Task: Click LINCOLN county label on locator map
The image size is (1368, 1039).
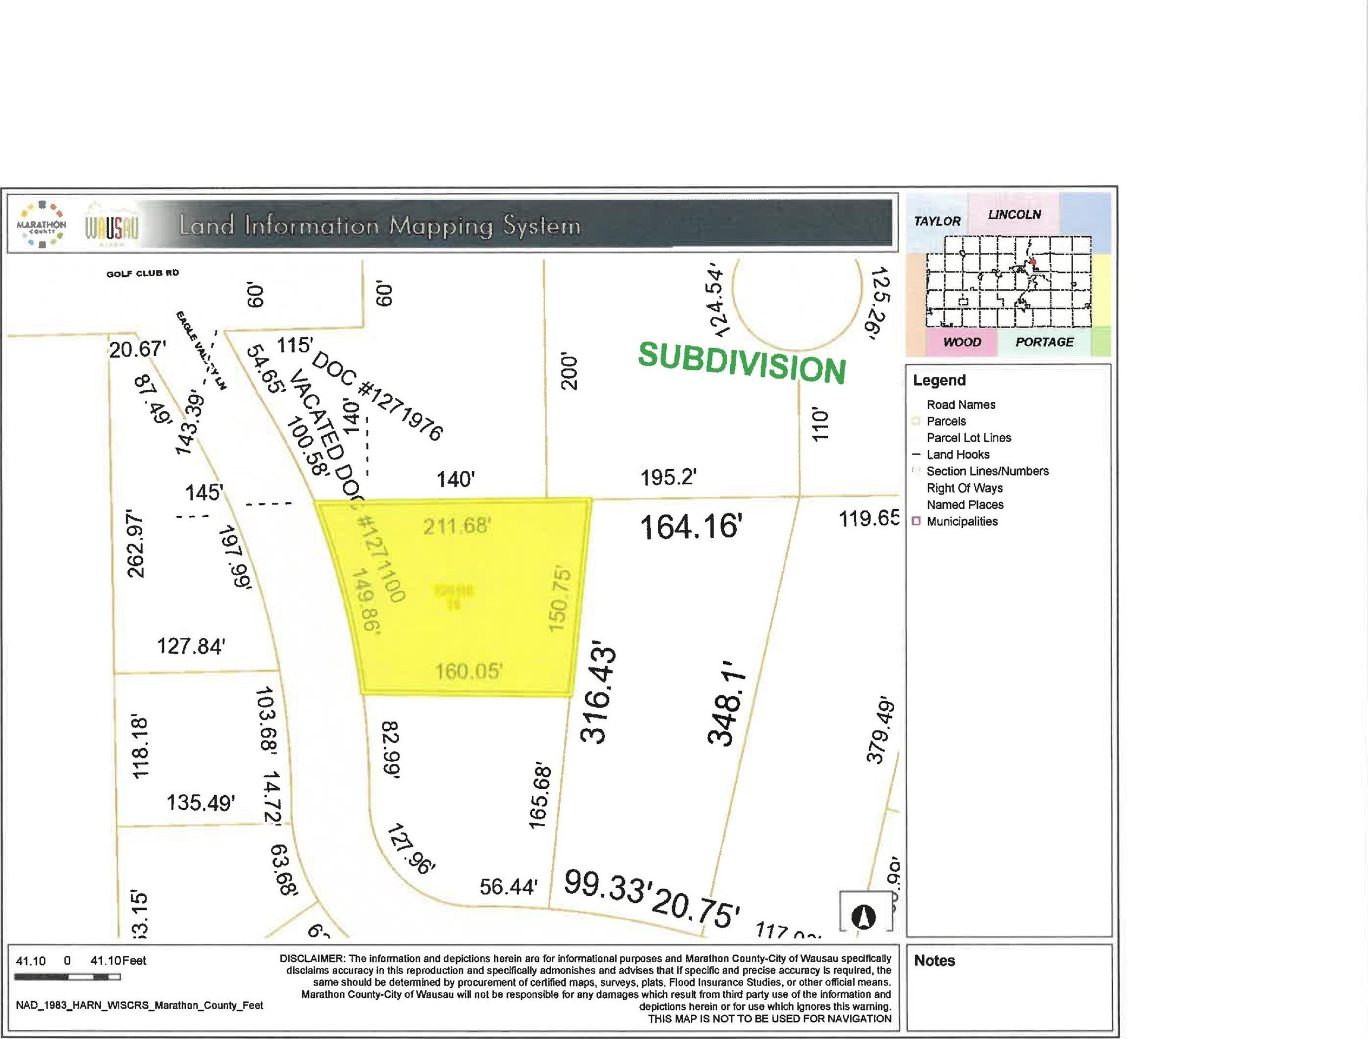Action: click(1015, 214)
